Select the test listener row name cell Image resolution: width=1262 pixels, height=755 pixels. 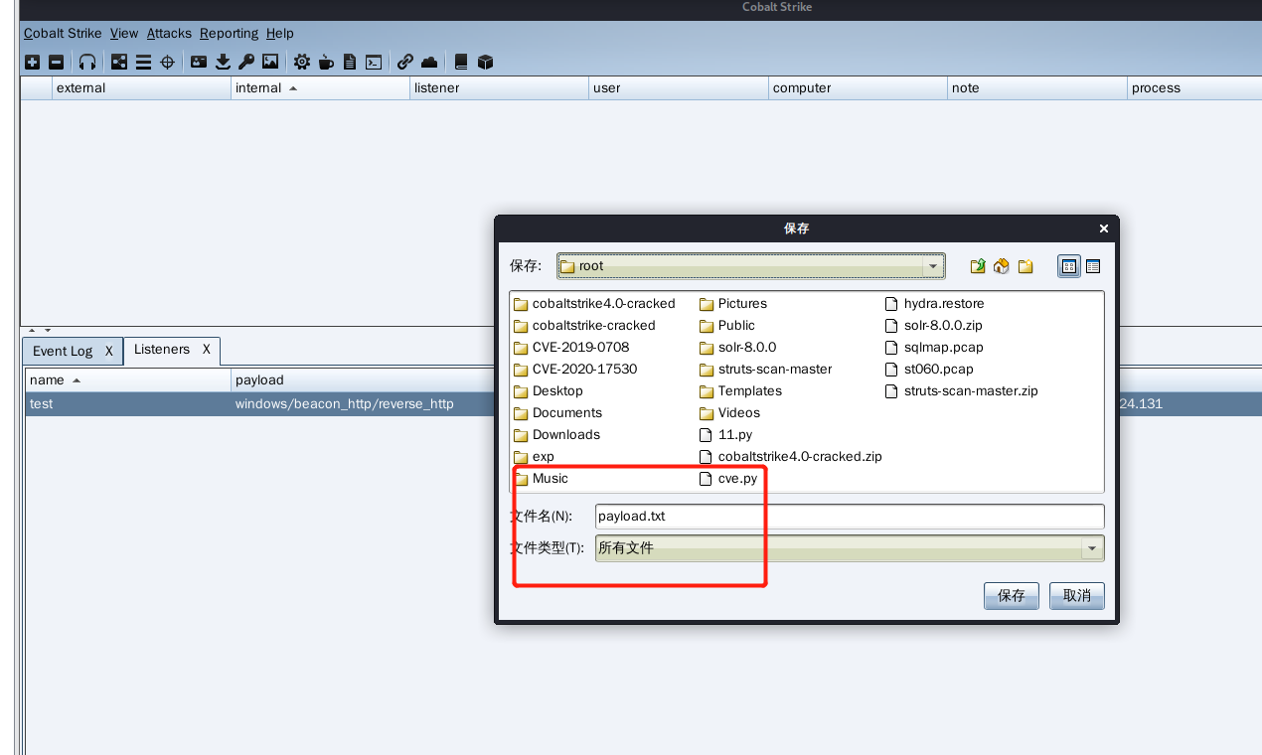coord(127,404)
